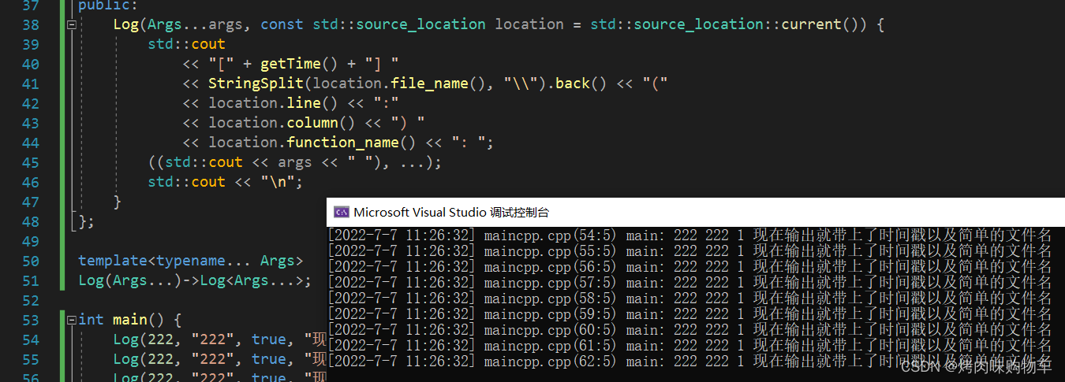Viewport: 1065px width, 382px height.
Task: Click console output row maincpp.cpp(54:5)
Action: (x=689, y=236)
